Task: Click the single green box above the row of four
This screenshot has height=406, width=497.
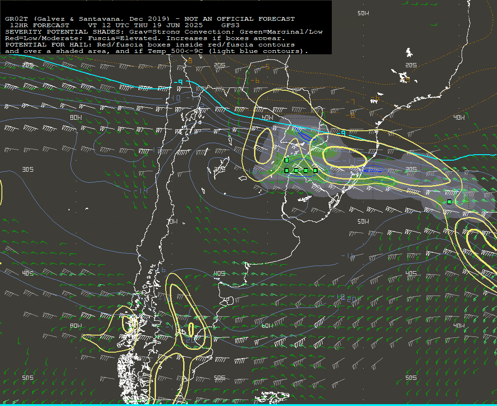Action: coord(287,160)
